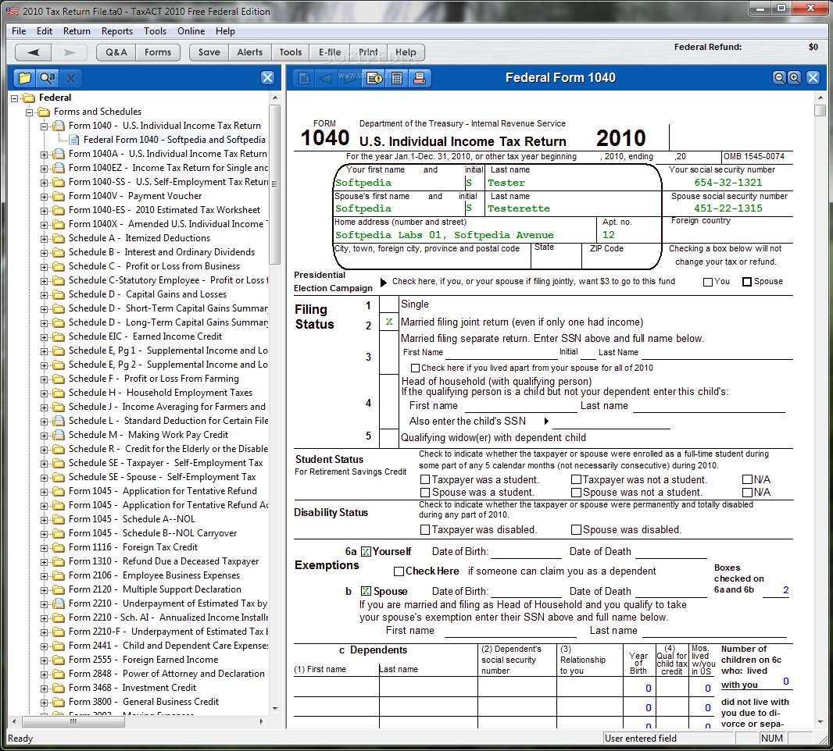833x751 pixels.
Task: Click the Alerts toolbar button
Action: [x=250, y=52]
